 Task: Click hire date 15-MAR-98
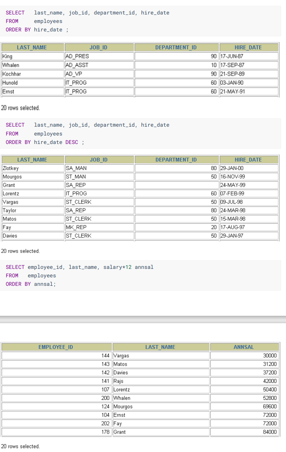point(249,219)
